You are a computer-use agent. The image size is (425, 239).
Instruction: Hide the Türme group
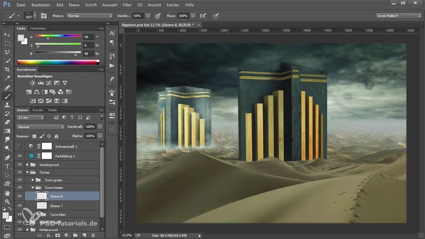20,172
